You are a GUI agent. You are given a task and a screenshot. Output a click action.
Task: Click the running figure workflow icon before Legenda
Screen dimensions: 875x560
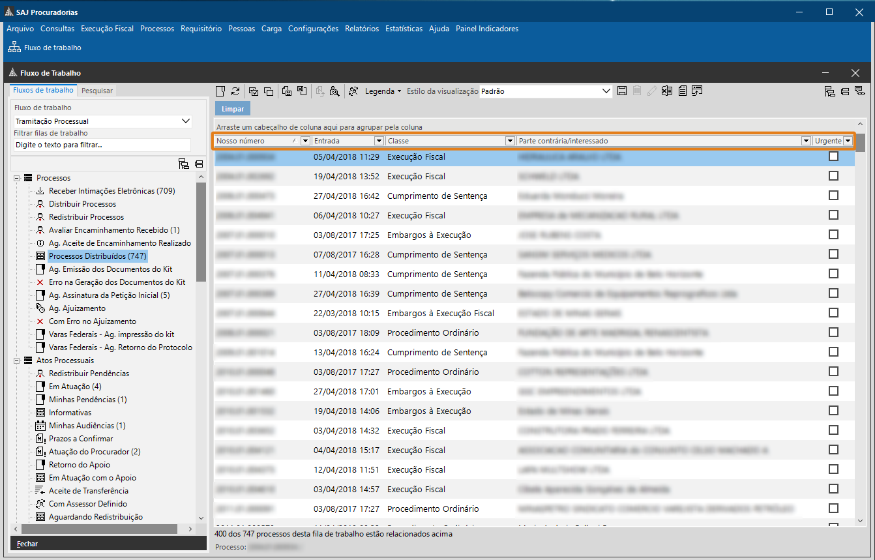tap(352, 91)
